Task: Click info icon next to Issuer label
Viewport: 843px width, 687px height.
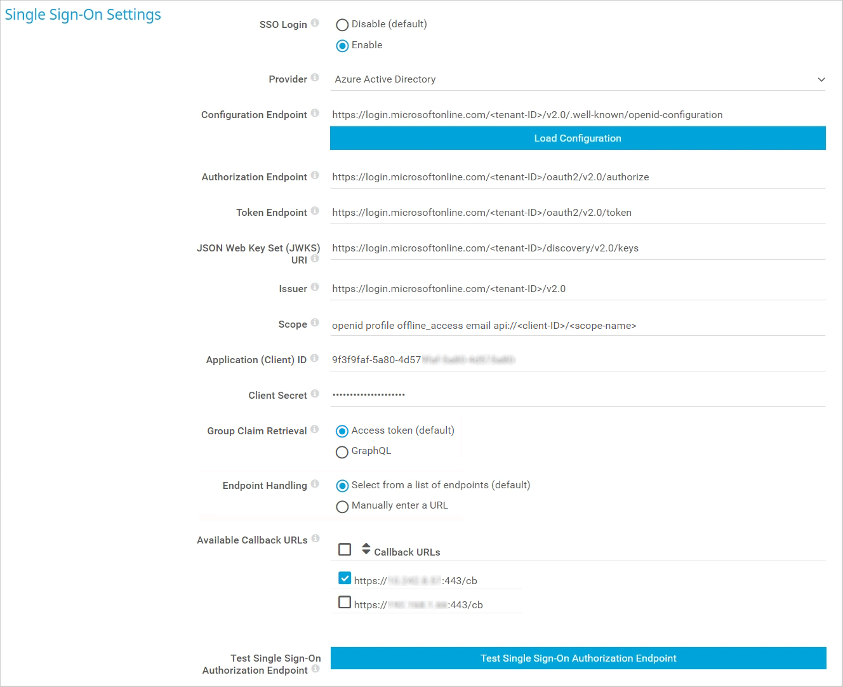Action: click(315, 287)
